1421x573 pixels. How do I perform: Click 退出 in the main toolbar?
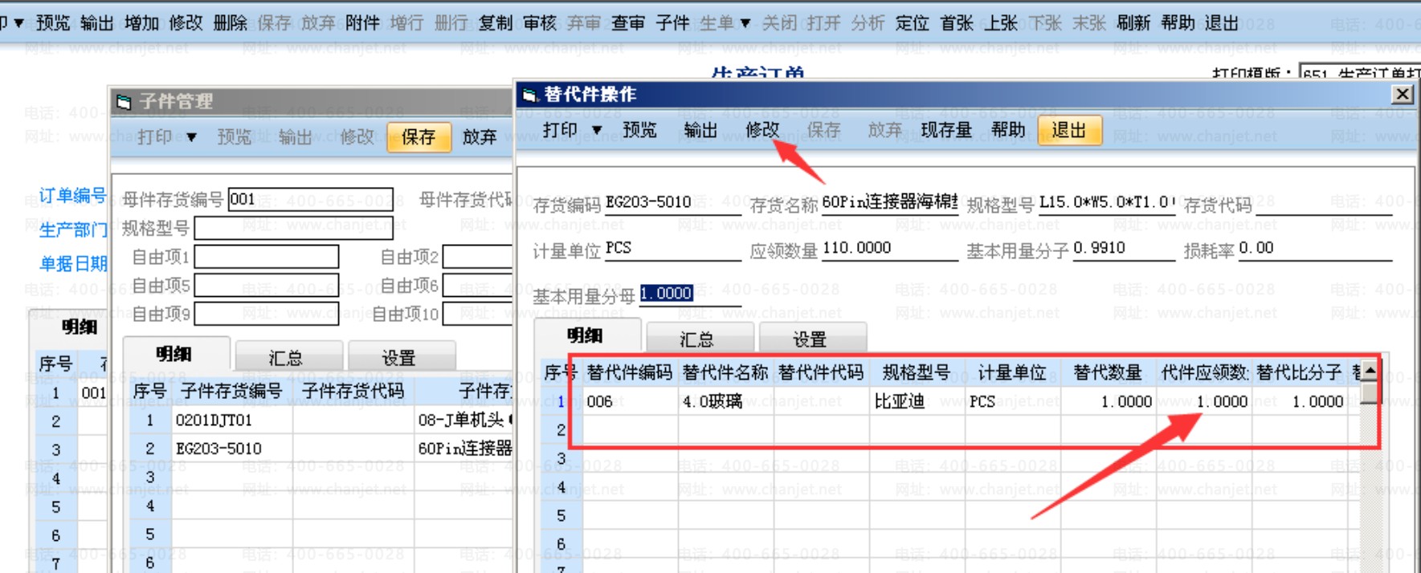(x=1222, y=23)
